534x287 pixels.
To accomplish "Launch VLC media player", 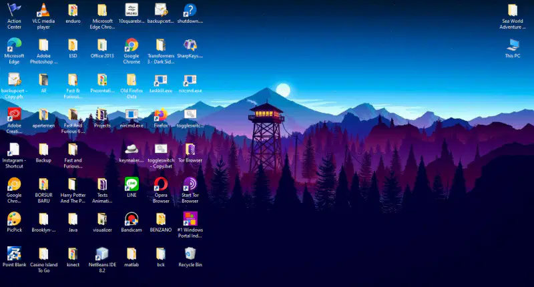I will [43, 10].
